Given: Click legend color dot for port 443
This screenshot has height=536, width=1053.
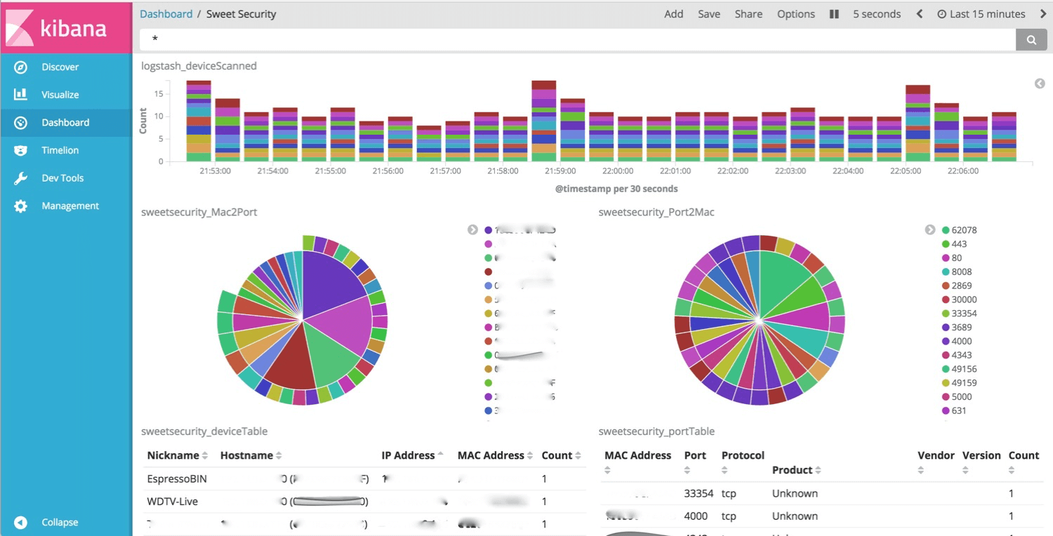Looking at the screenshot, I should [x=946, y=244].
